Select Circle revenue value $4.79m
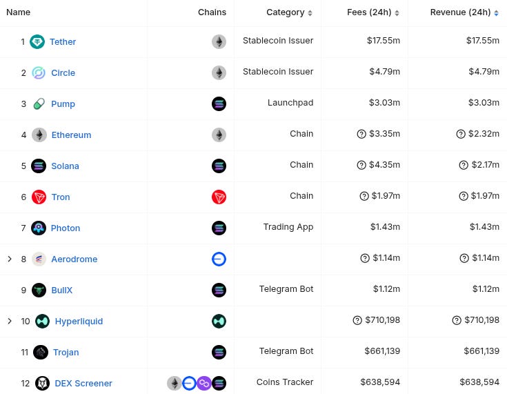507x394 pixels. [484, 72]
